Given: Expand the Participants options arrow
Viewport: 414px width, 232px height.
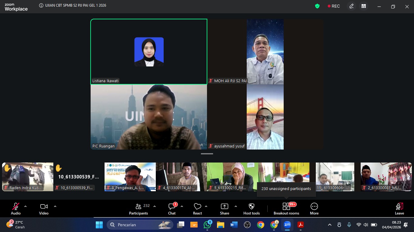Looking at the screenshot, I should pos(155,206).
